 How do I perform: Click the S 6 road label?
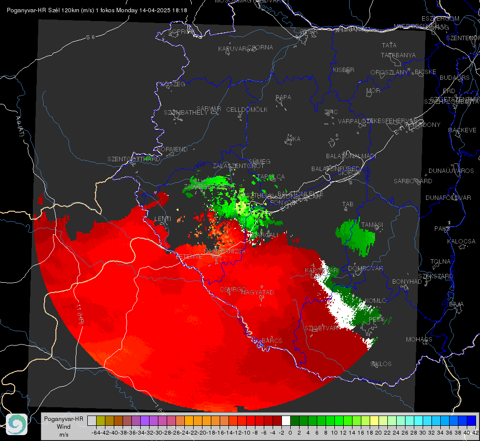pyautogui.click(x=90, y=37)
